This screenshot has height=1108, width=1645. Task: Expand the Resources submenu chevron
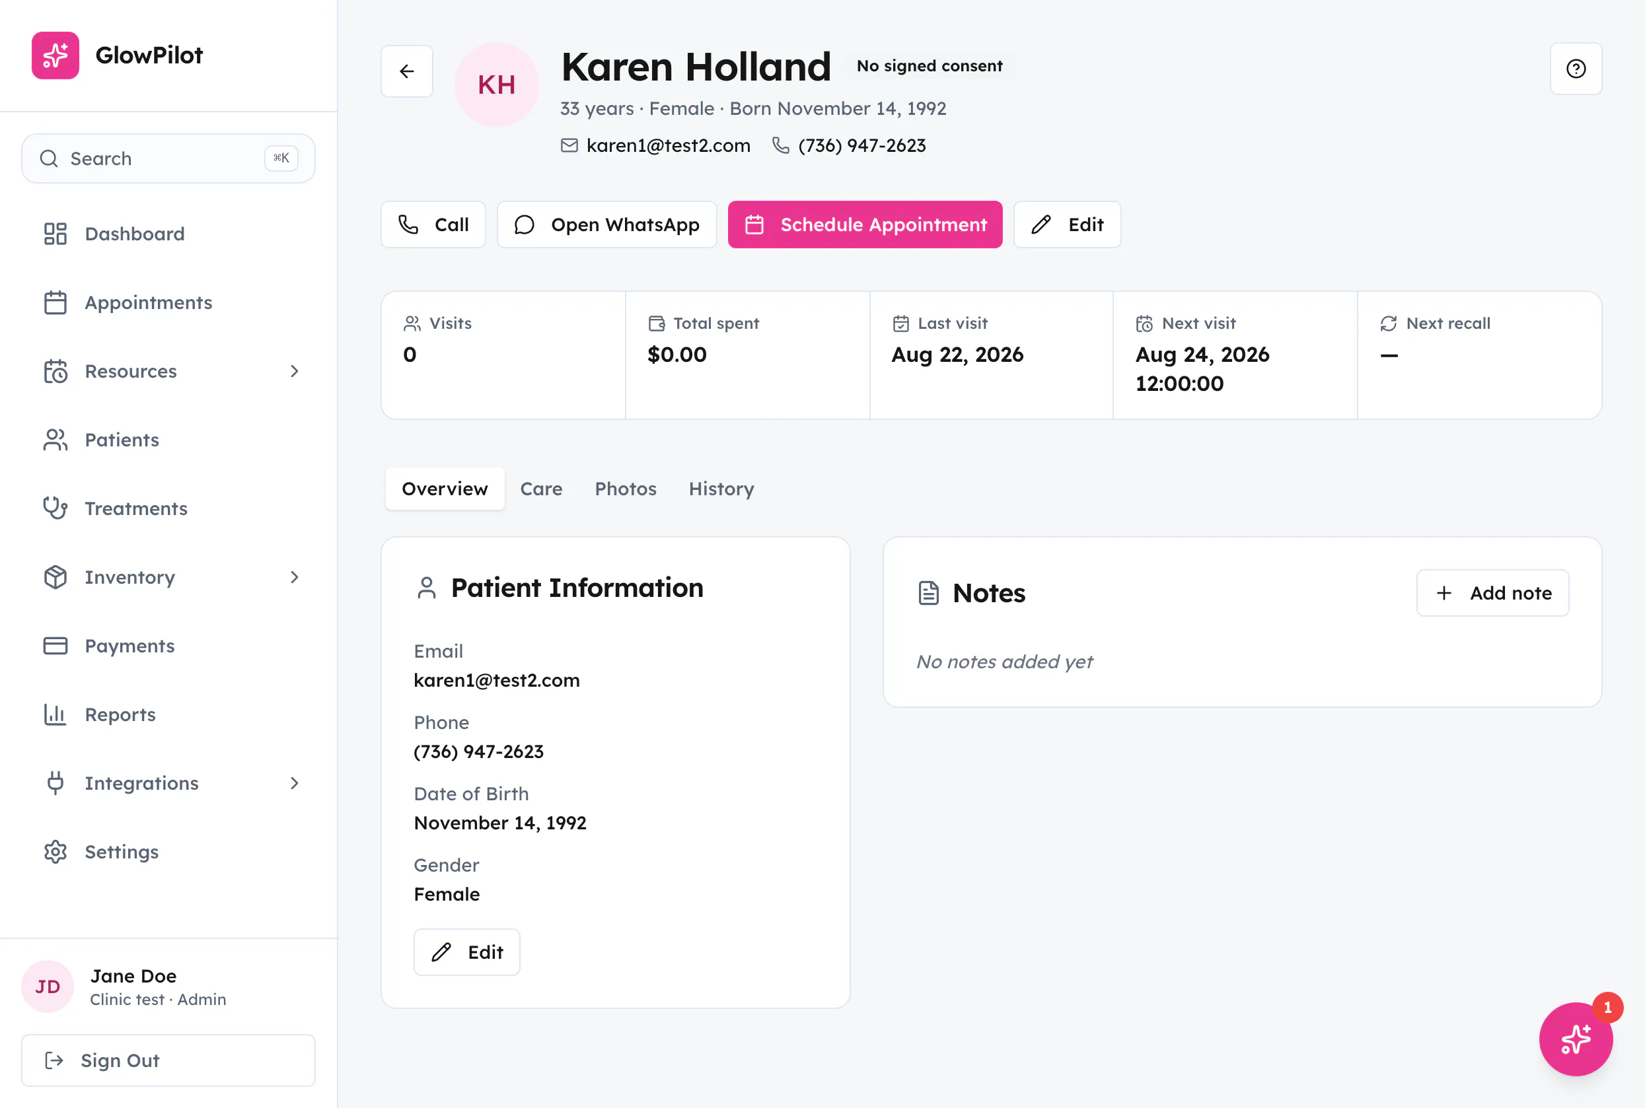tap(295, 371)
